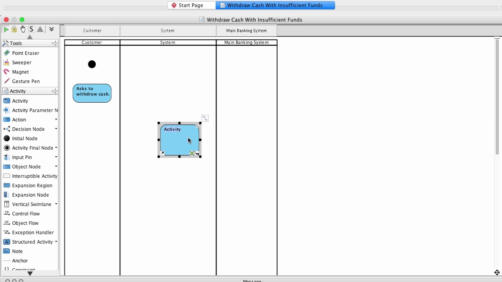Click the vertical scrollbar on right
This screenshot has width=502, height=282.
[497, 96]
